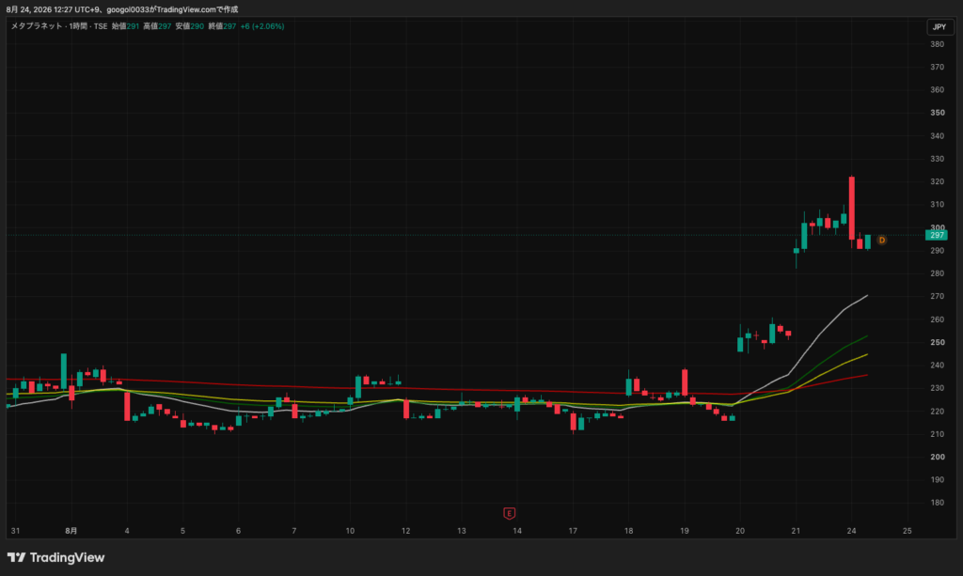
Task: Click the TradingView logo
Action: pos(55,557)
